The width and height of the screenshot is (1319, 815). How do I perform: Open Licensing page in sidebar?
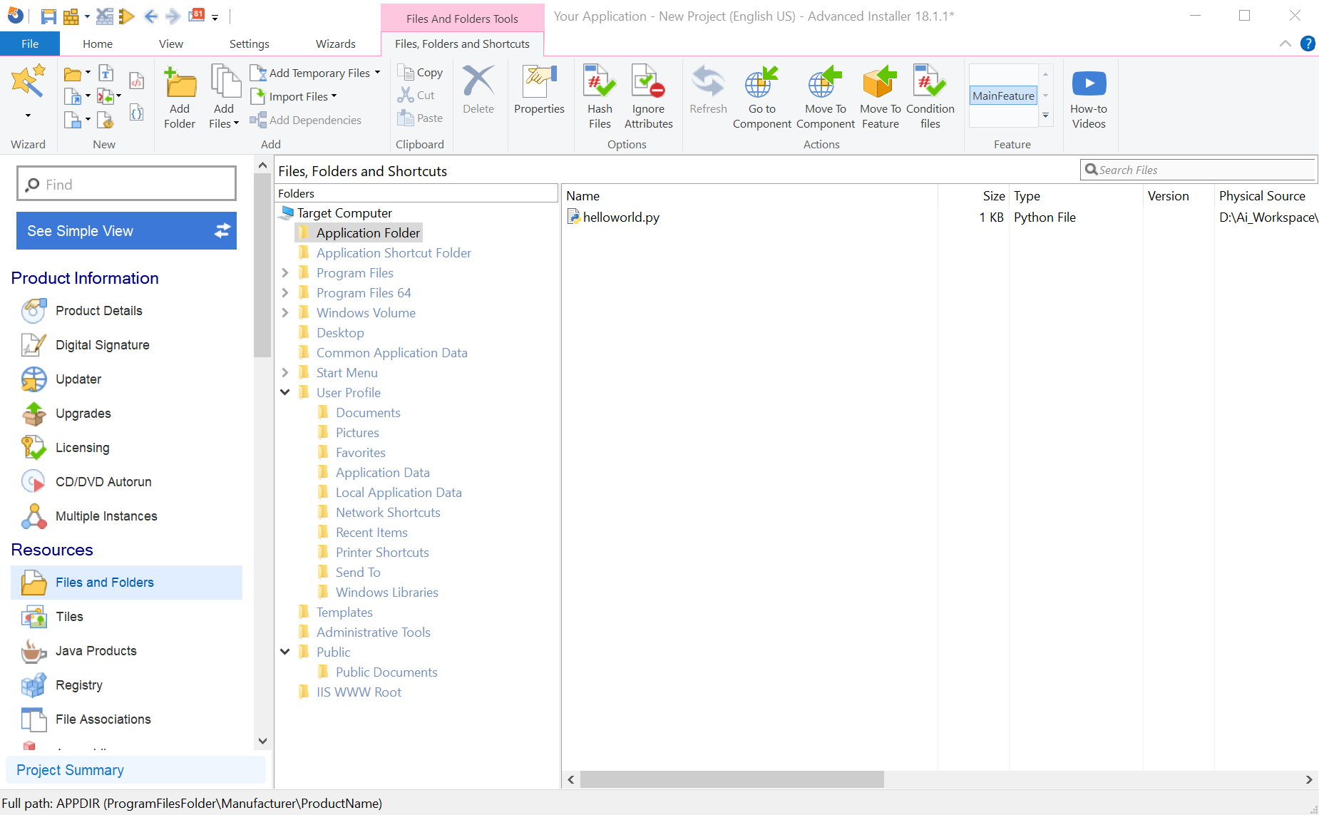tap(83, 448)
